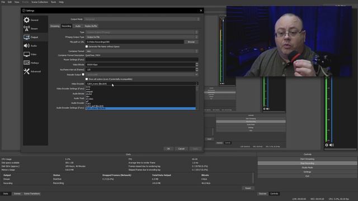Toggle Studio Mode in Controls dock
The height and width of the screenshot is (201, 358).
(x=307, y=167)
